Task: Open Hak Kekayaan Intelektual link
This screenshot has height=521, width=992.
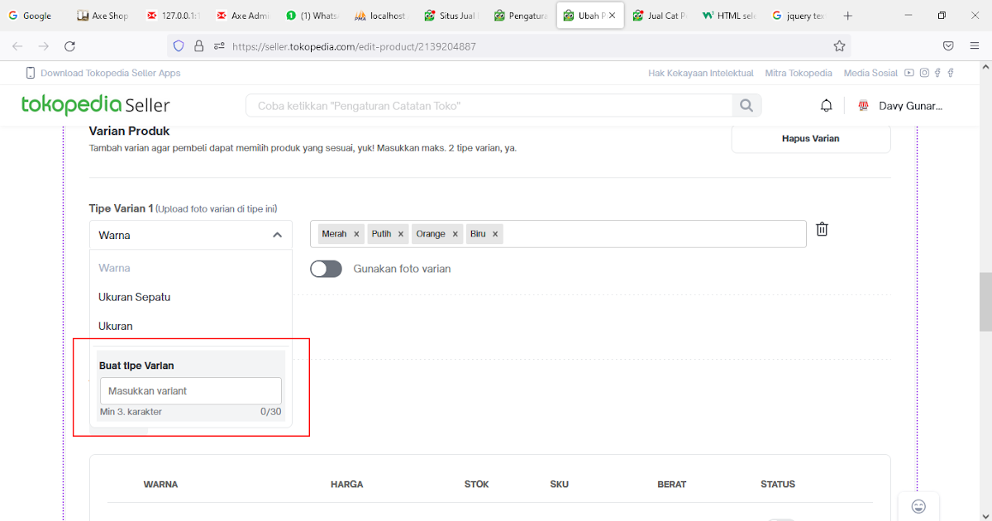Action: tap(701, 73)
